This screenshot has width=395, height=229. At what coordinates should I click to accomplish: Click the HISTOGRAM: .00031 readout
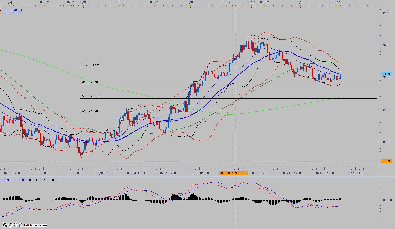[44, 180]
